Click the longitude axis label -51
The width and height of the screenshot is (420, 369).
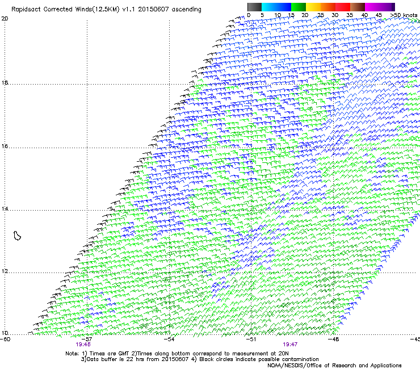click(x=251, y=339)
